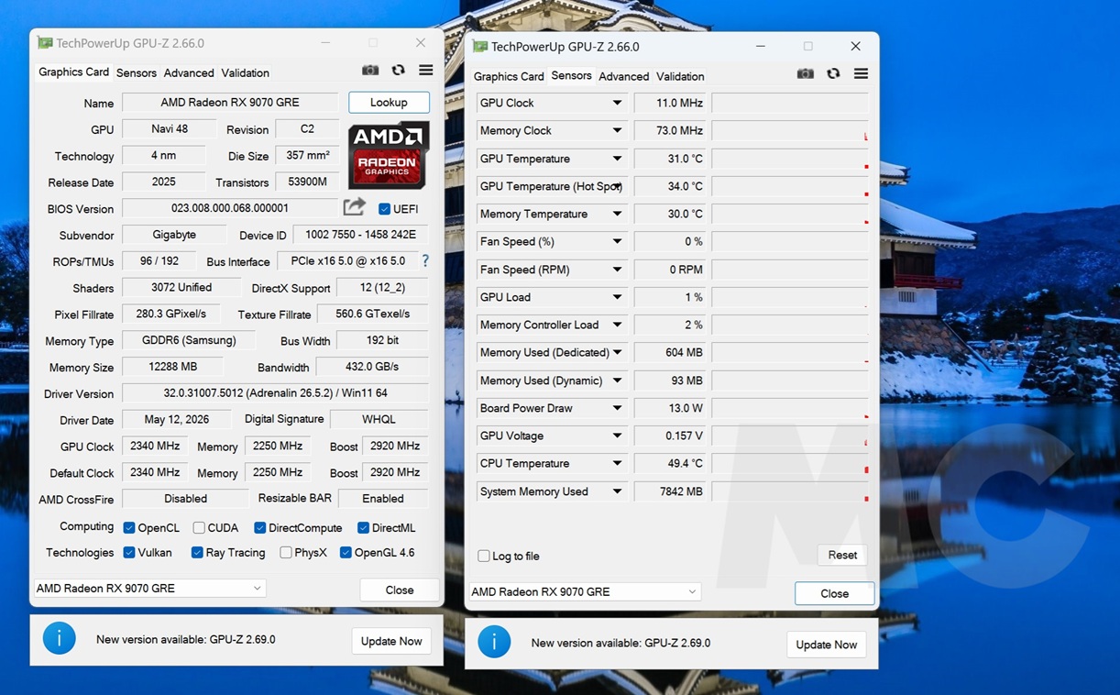1120x695 pixels.
Task: Toggle the PhysX checkbox
Action: pos(286,552)
